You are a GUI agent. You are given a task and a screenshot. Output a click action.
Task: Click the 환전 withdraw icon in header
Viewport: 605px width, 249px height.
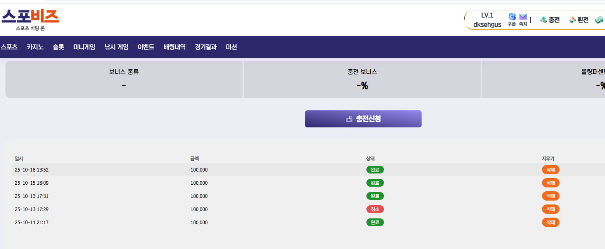point(572,20)
